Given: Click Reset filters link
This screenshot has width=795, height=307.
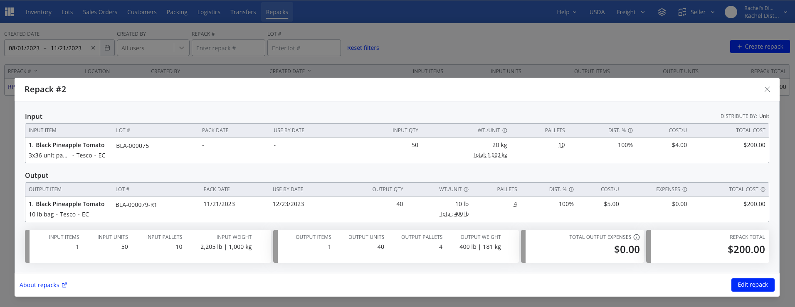Looking at the screenshot, I should tap(363, 48).
